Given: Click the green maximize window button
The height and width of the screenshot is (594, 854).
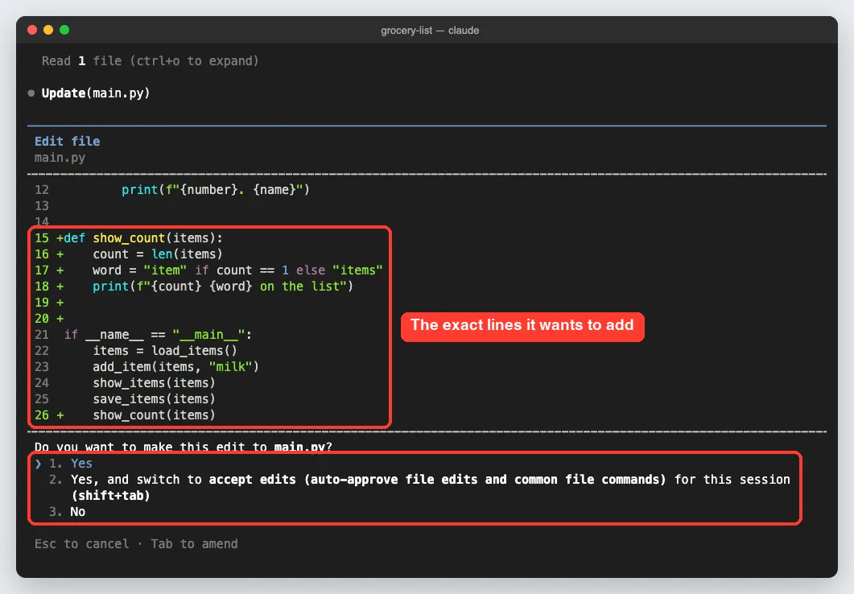Looking at the screenshot, I should (x=64, y=30).
